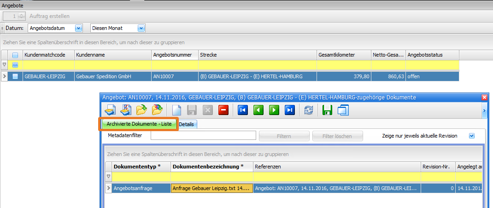Click the new blank document icon

(x=176, y=110)
